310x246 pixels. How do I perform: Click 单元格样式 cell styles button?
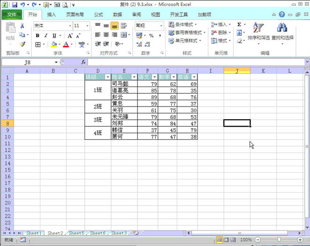(x=185, y=40)
